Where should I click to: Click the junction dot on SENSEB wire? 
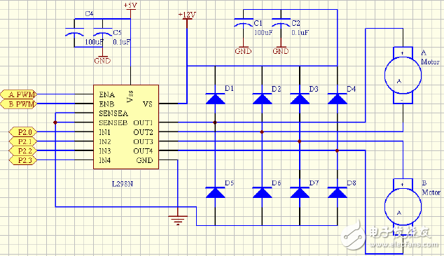(x=55, y=122)
